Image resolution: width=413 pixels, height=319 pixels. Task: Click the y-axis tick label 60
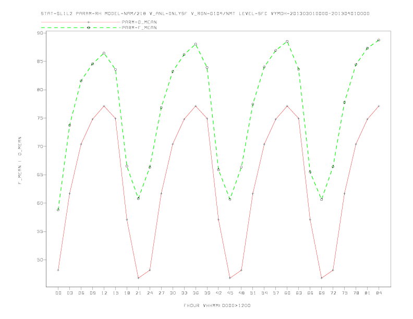tap(40, 203)
